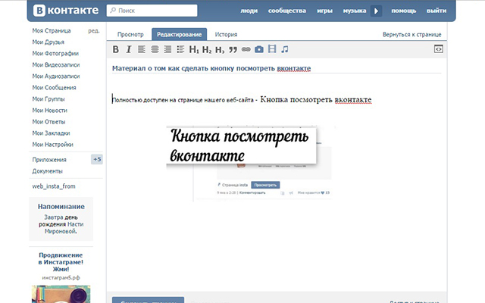Click the Продвижение в Инстаграме ad title
Image resolution: width=485 pixels, height=303 pixels.
coord(61,262)
